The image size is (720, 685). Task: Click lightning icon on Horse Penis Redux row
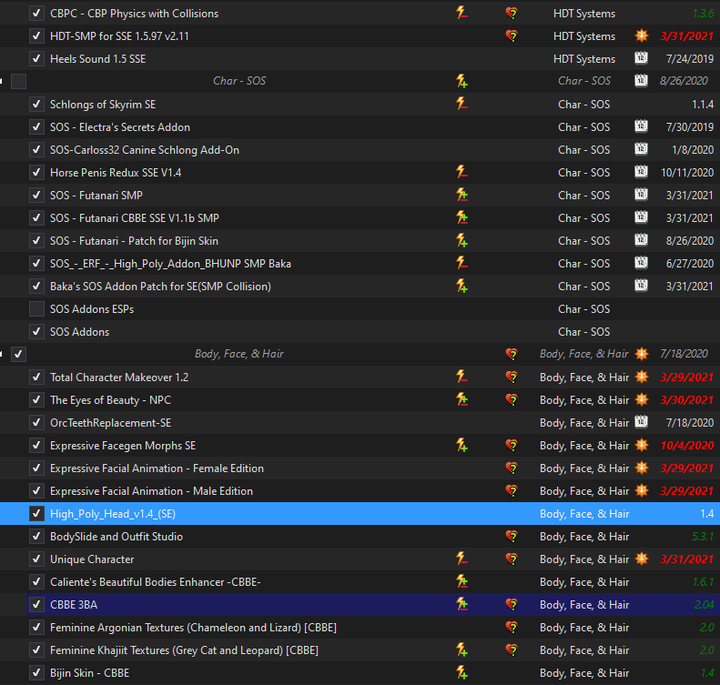tap(461, 172)
